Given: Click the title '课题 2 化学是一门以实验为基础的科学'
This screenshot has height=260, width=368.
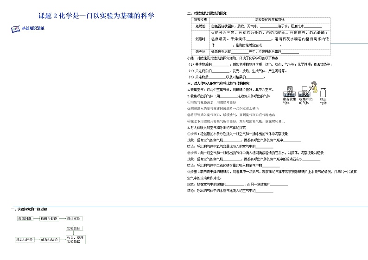Looking at the screenshot, I should pyautogui.click(x=96, y=16).
